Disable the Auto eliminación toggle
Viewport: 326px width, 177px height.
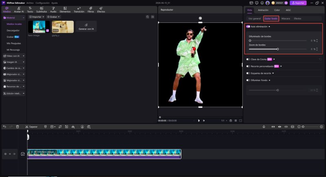248,27
